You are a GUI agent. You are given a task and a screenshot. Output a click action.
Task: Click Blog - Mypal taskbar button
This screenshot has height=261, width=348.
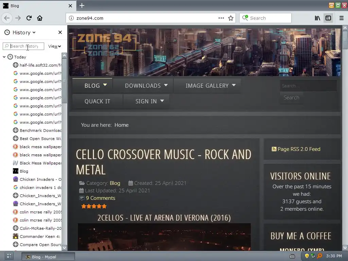tap(48, 257)
